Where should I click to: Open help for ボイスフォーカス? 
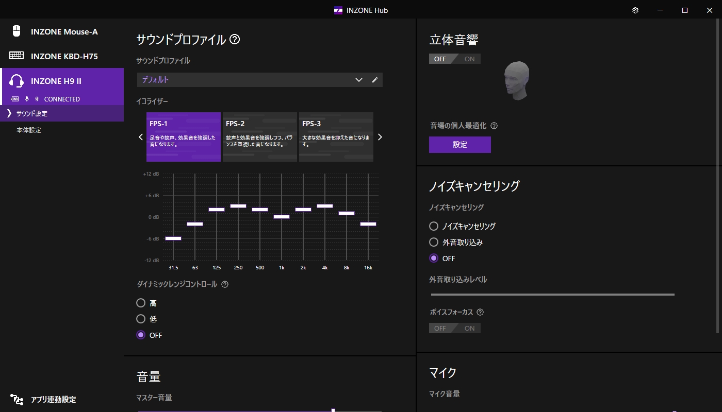pyautogui.click(x=480, y=312)
